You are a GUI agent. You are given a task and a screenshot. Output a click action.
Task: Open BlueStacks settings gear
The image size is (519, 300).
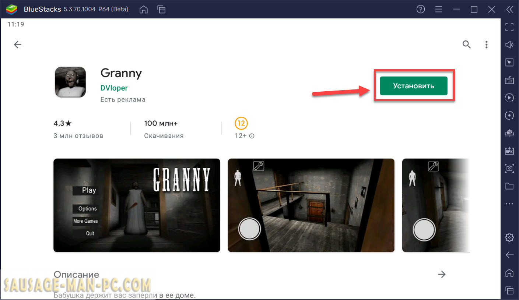coord(509,237)
